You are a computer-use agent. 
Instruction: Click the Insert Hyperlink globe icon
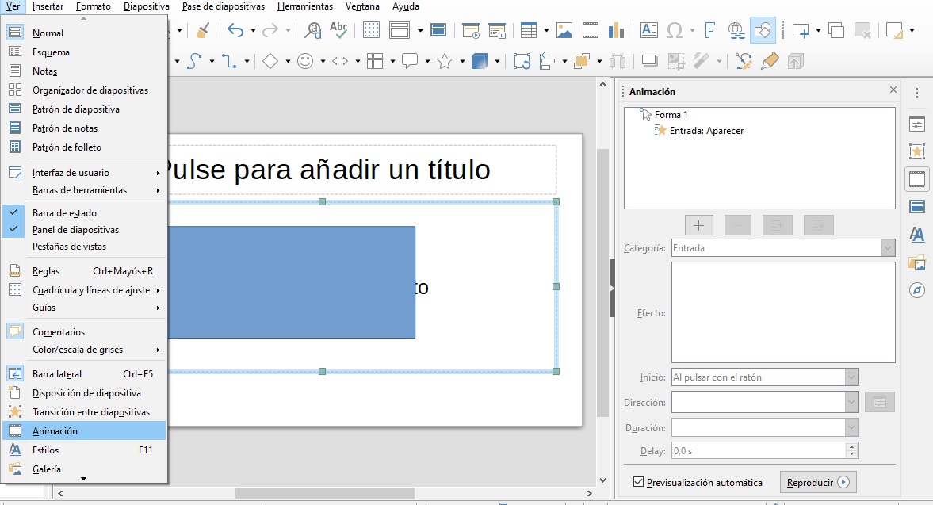tap(736, 30)
